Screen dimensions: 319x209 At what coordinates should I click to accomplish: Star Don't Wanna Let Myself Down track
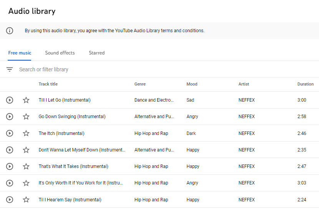coord(26,150)
